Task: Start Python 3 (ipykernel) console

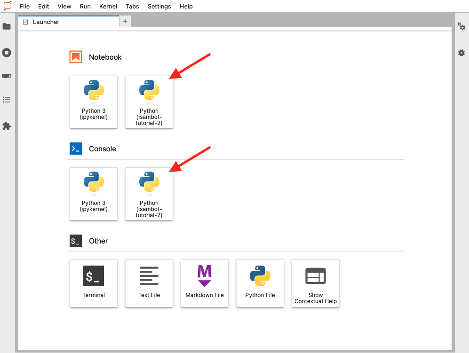Action: (x=94, y=194)
